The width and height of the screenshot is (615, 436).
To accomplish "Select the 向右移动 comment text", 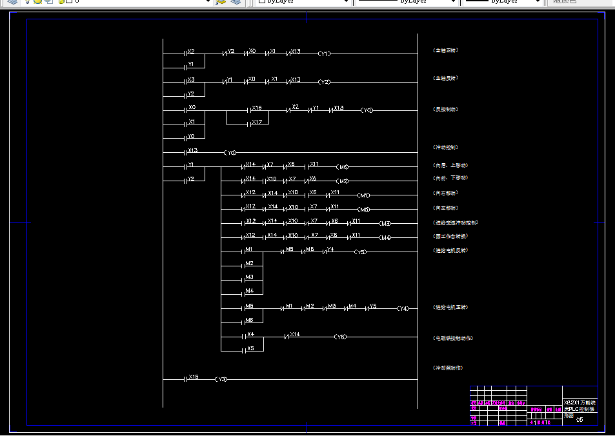I will coord(445,193).
